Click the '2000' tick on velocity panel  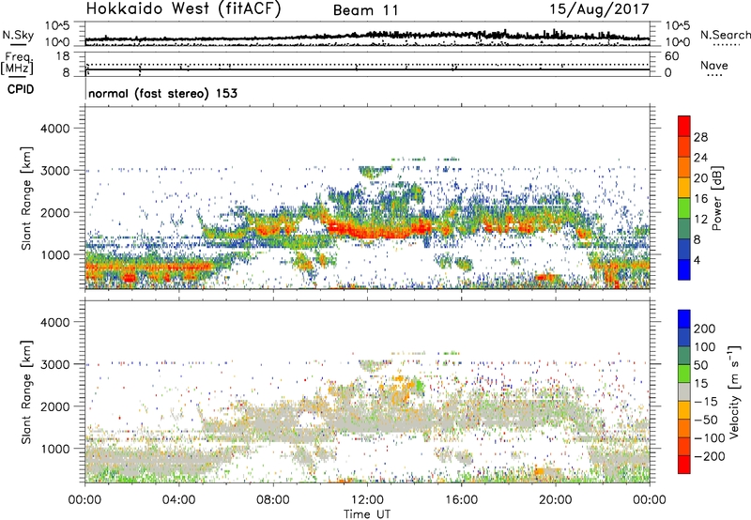pos(55,406)
